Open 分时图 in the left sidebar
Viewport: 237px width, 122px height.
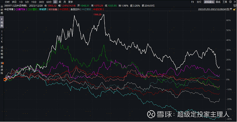(x=2, y=10)
